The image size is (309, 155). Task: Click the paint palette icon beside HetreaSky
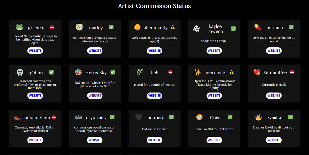78,72
